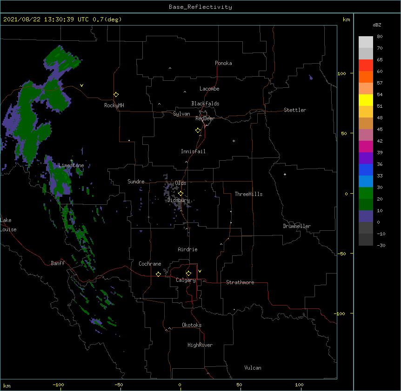Click the Lacombe city label
401x391 pixels.
[209, 89]
